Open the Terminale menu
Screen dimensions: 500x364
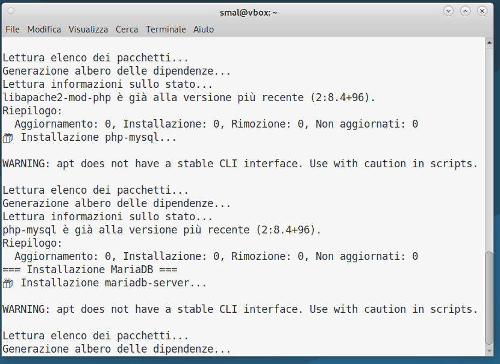coord(166,29)
